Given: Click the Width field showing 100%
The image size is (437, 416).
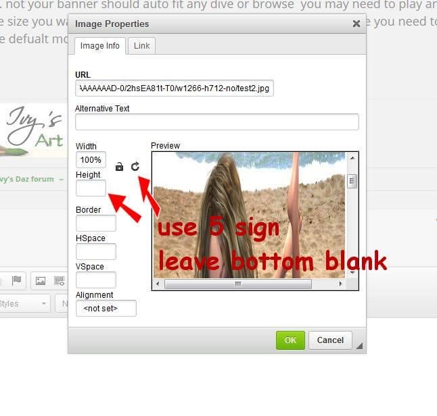Looking at the screenshot, I should tap(91, 160).
